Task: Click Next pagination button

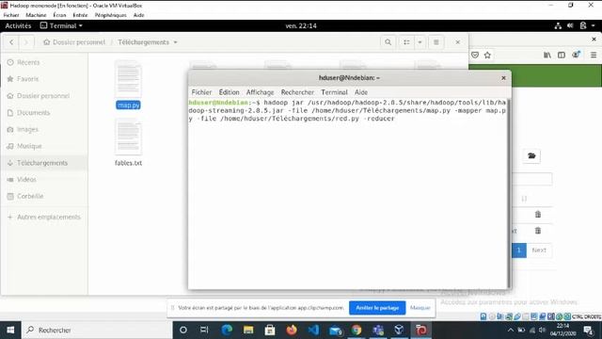Action: (539, 250)
